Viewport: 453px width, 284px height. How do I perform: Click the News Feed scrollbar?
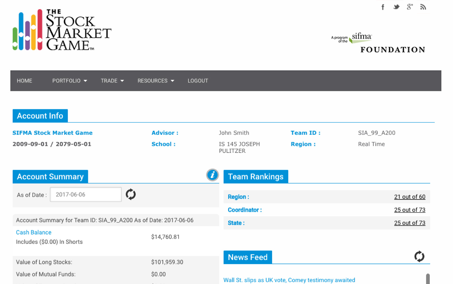[428, 278]
